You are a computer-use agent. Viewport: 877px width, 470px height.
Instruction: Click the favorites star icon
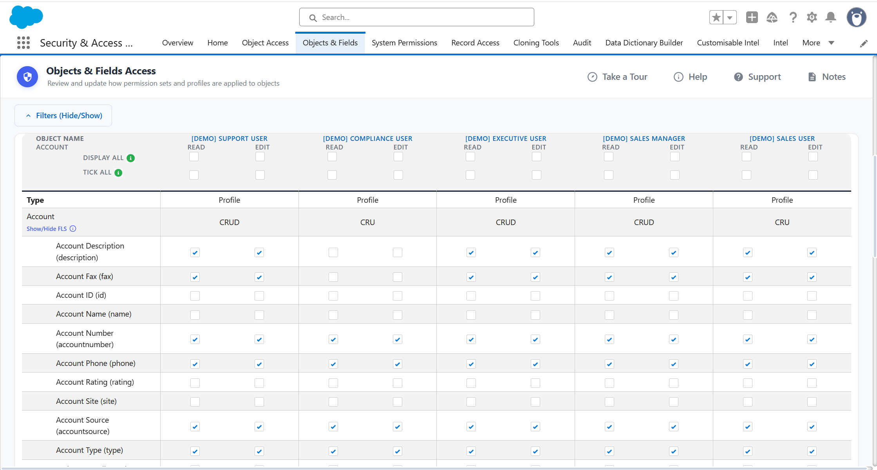click(716, 17)
